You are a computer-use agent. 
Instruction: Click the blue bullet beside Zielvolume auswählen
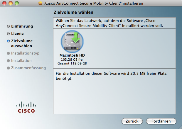[8, 41]
